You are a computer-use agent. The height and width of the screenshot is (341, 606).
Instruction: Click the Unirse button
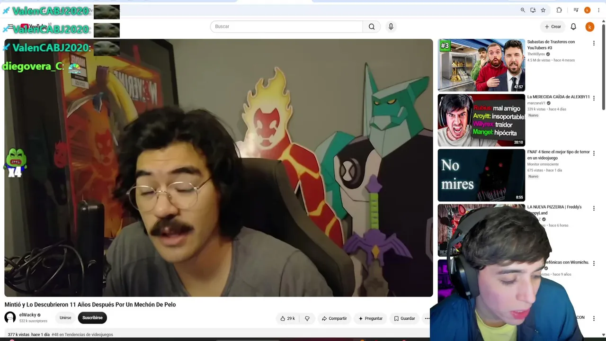(x=65, y=318)
